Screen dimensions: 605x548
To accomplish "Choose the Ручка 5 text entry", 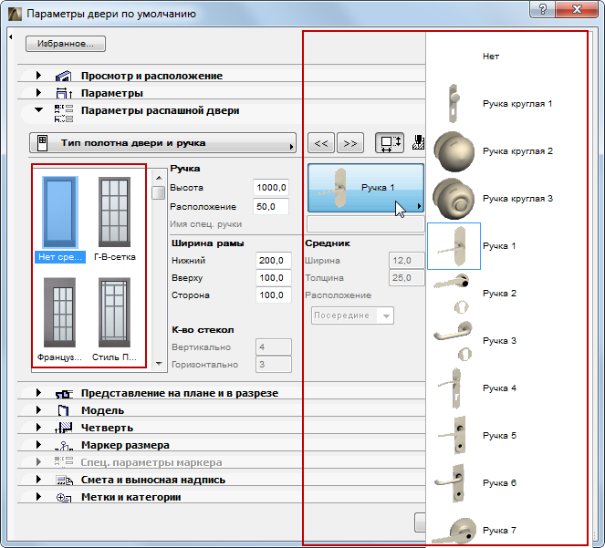I will [499, 436].
